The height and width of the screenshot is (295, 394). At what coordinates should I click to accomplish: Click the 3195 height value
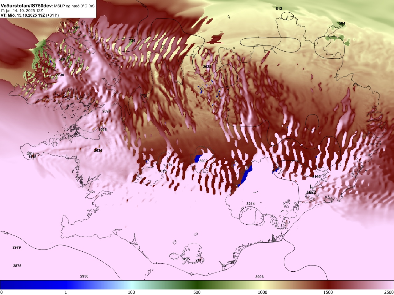pos(186,259)
